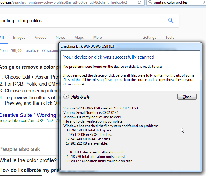Click the magnifier icon in Firefox search box

pos(150,2)
